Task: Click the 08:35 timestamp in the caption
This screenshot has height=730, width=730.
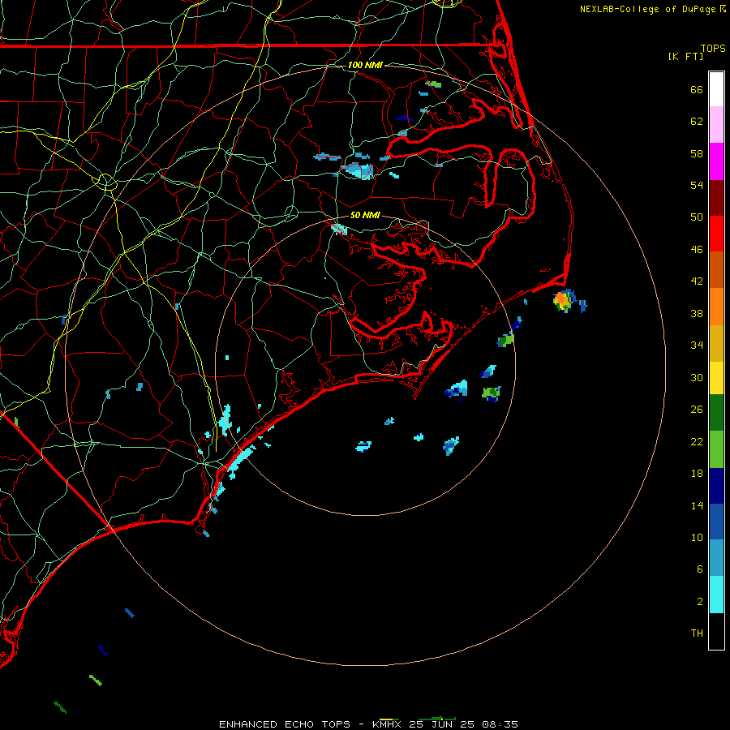Action: 500,724
